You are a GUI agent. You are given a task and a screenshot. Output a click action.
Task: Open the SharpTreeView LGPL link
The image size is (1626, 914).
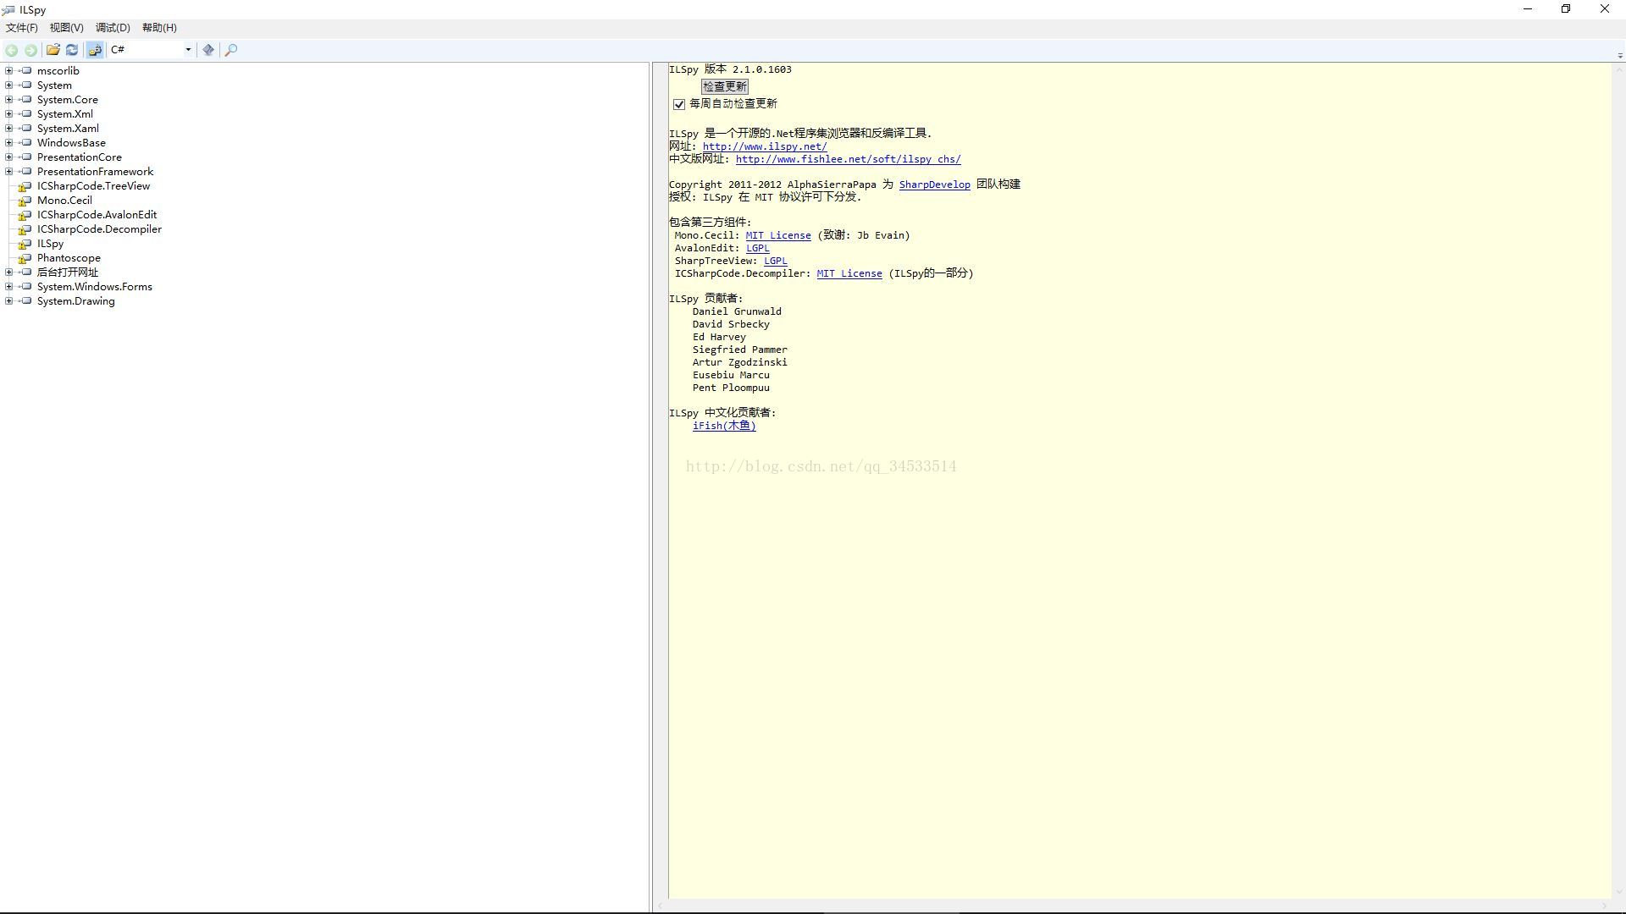[x=775, y=261]
